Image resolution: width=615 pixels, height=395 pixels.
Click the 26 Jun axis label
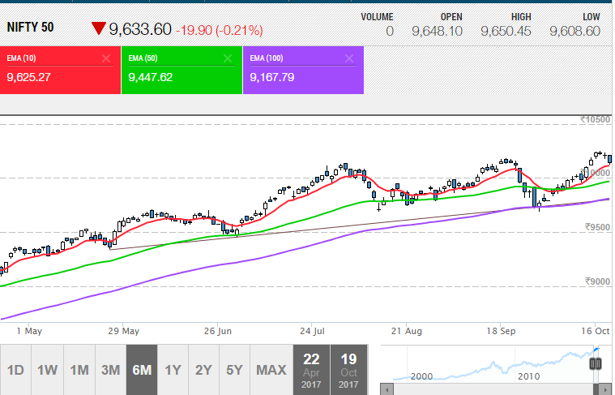(x=218, y=331)
